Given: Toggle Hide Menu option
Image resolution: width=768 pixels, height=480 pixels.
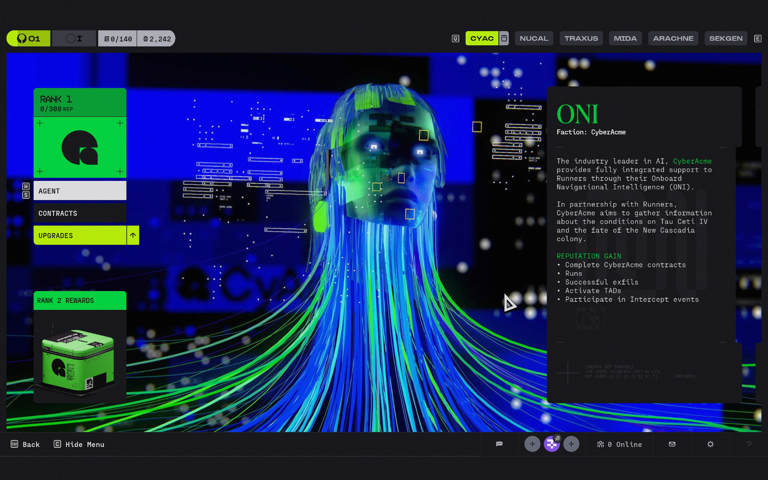Looking at the screenshot, I should click(x=79, y=444).
